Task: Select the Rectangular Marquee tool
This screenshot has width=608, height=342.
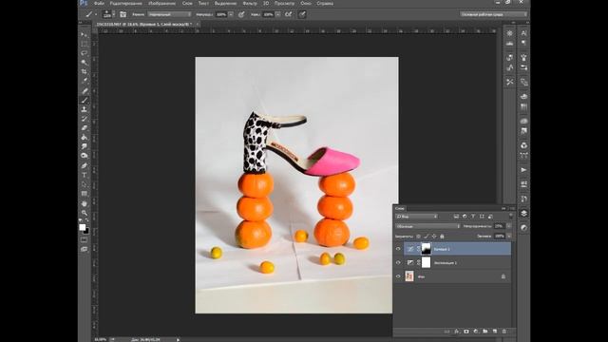Action: click(84, 44)
